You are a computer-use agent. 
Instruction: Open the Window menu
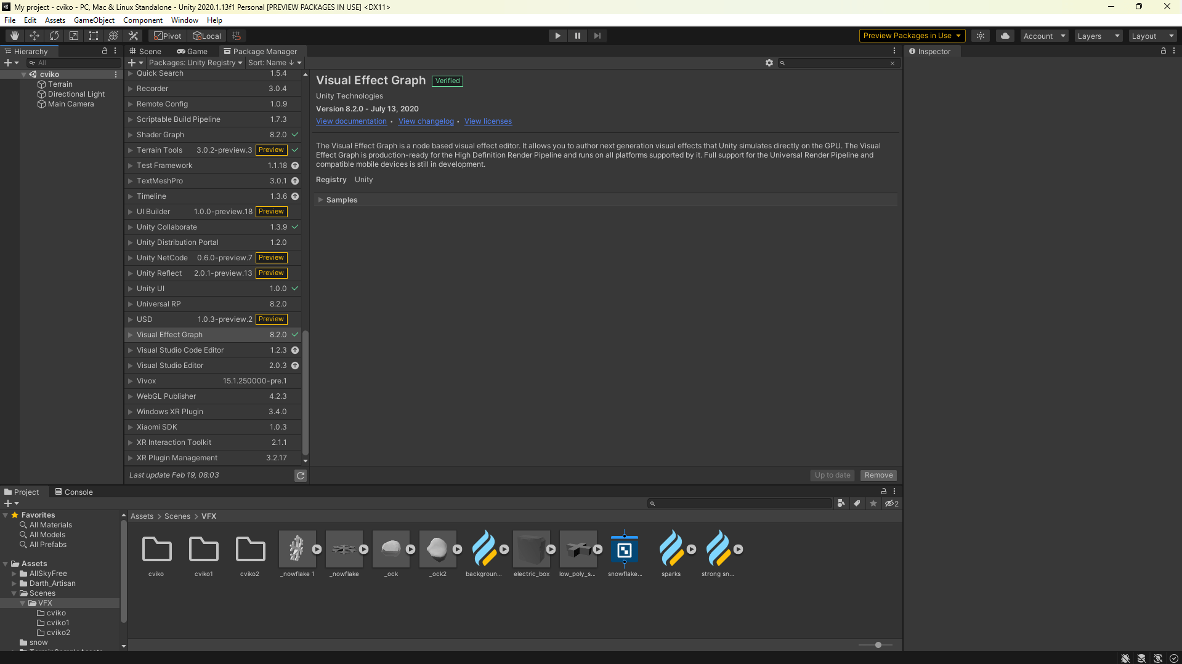pos(184,20)
